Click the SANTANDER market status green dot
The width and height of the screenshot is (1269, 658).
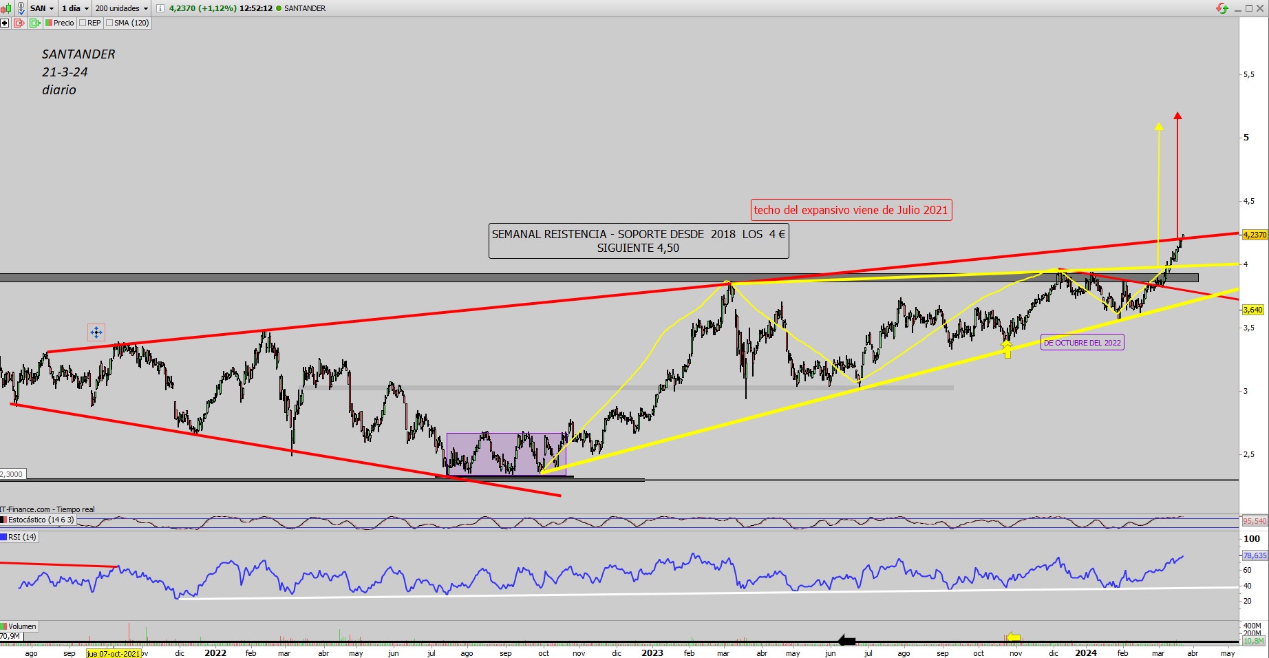[280, 8]
